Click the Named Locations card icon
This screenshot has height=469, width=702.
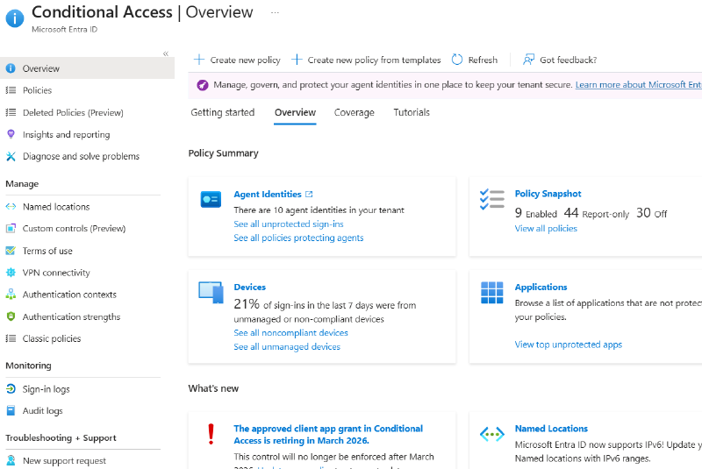(x=492, y=434)
